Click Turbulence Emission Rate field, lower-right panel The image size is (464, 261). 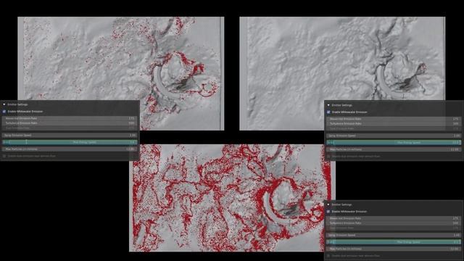(x=394, y=223)
